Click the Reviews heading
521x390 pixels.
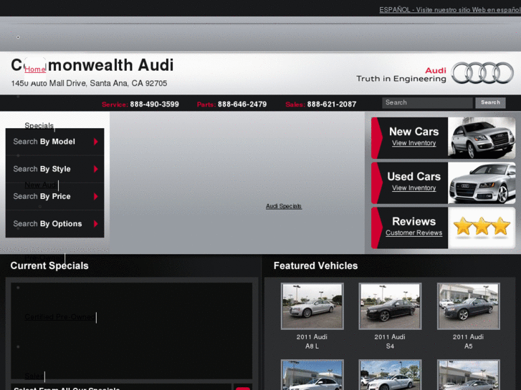point(414,221)
